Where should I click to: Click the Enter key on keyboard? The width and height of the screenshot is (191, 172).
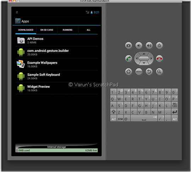(x=174, y=112)
